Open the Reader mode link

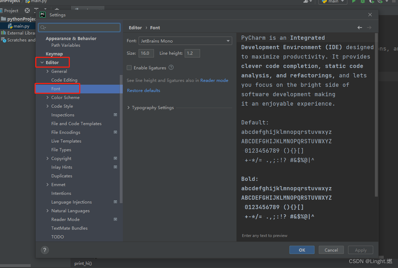pyautogui.click(x=214, y=80)
